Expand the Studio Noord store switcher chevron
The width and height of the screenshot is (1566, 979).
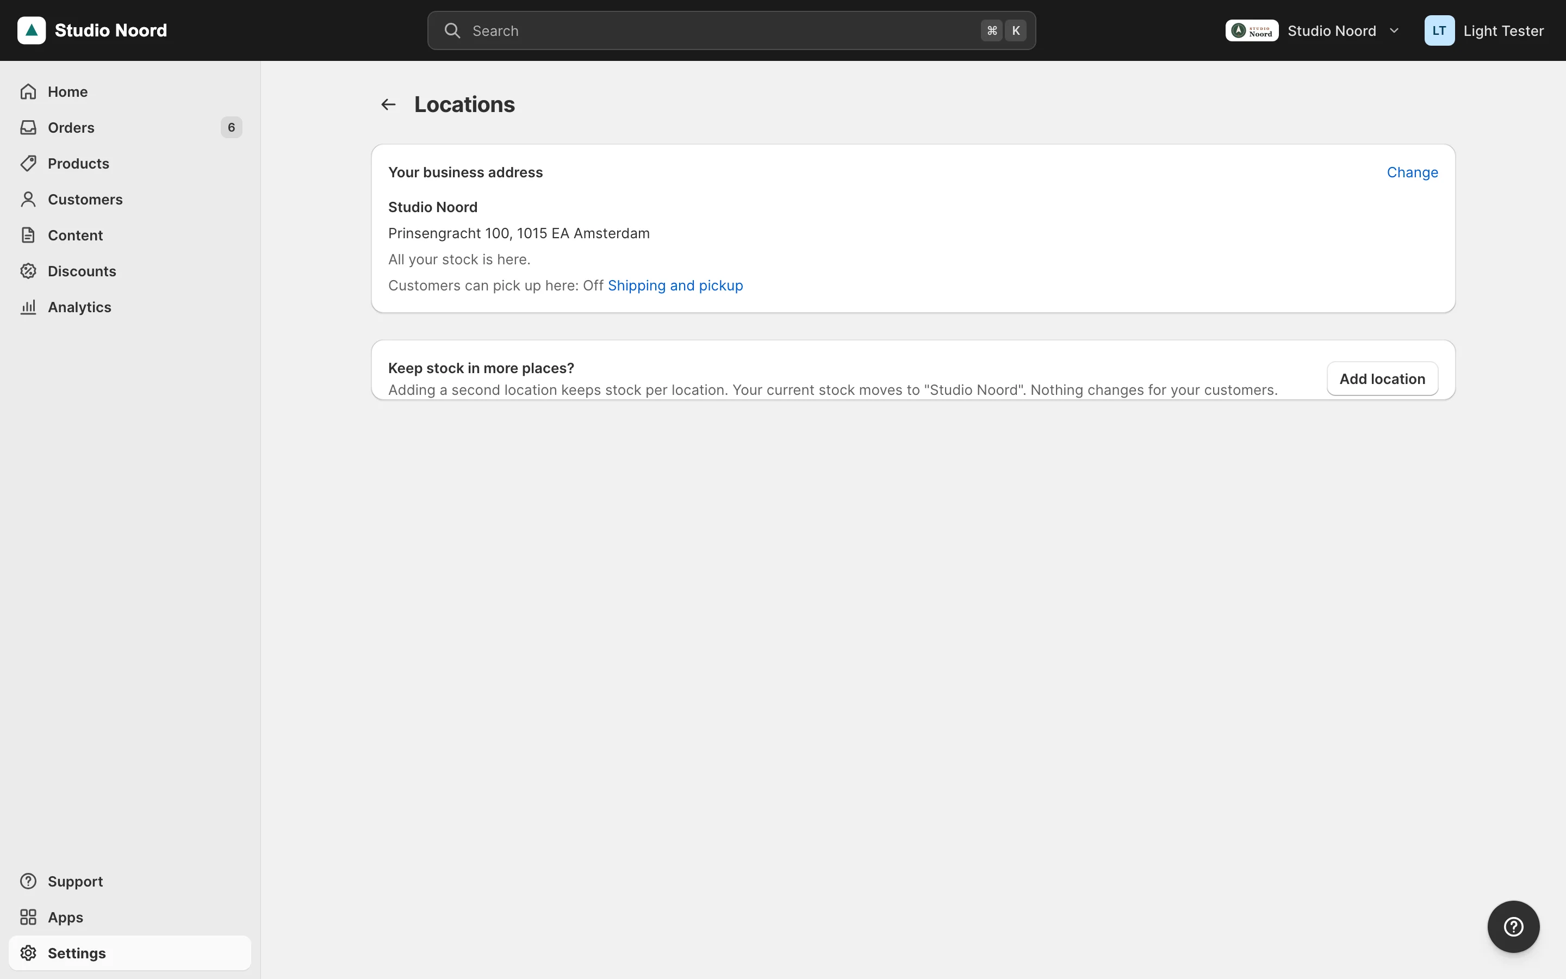click(x=1395, y=30)
